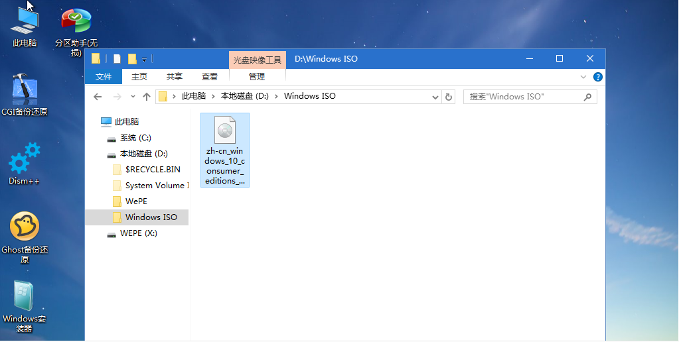The width and height of the screenshot is (679, 342).
Task: Click chevron after 本地磁盘 (D:) breadcrumb
Action: [276, 96]
